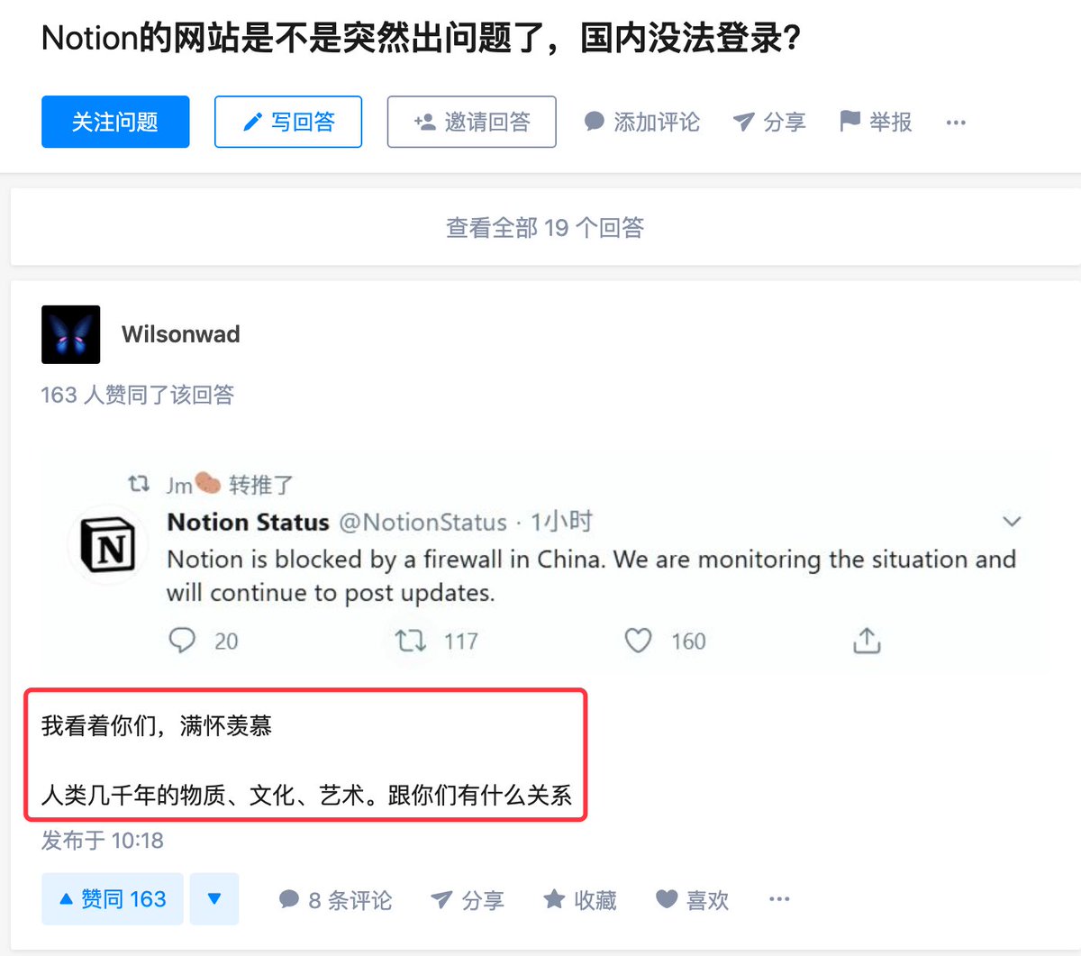Open the answer's bottom ellipsis menu

pyautogui.click(x=779, y=899)
